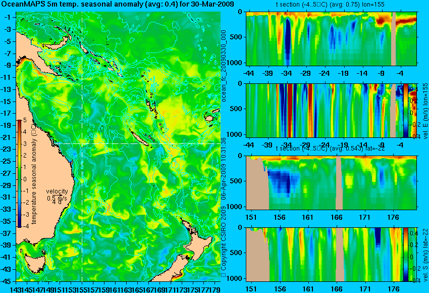The width and height of the screenshot is (429, 293).
Task: Click '-14' under the vel. E velocity section
Action: [x=362, y=145]
